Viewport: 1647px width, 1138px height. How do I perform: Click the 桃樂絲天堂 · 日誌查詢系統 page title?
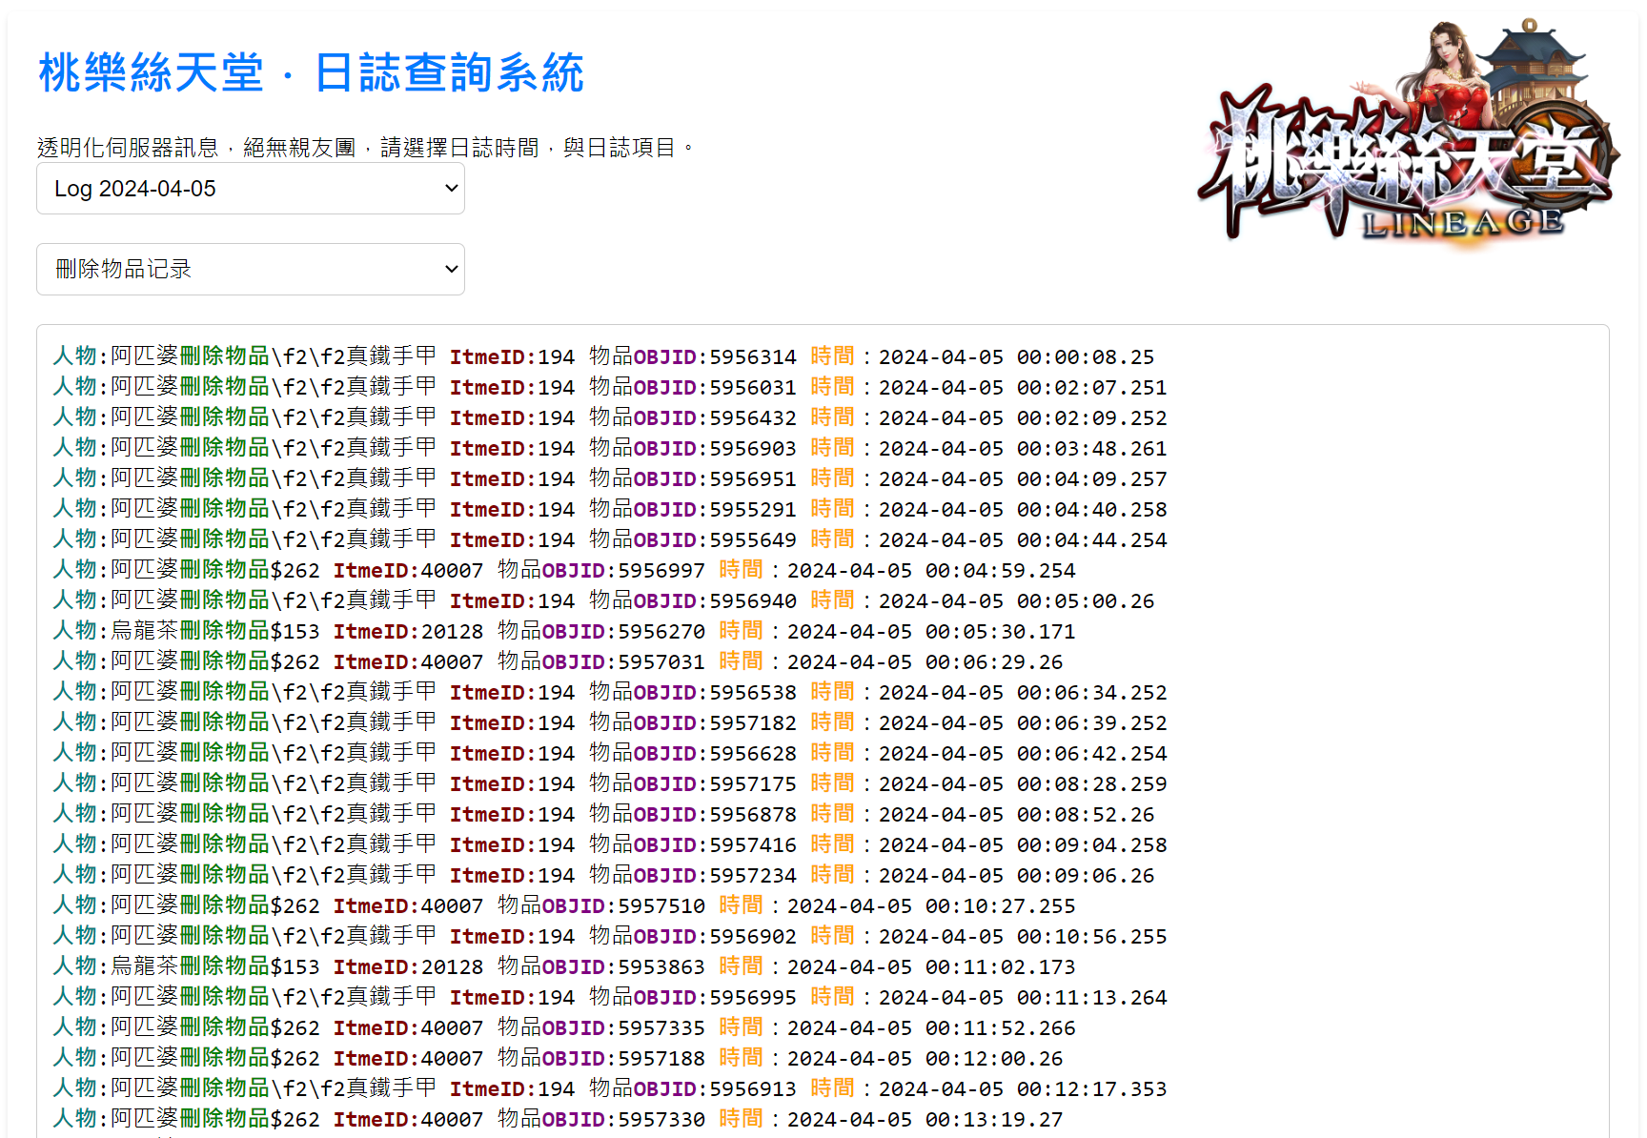click(x=311, y=72)
